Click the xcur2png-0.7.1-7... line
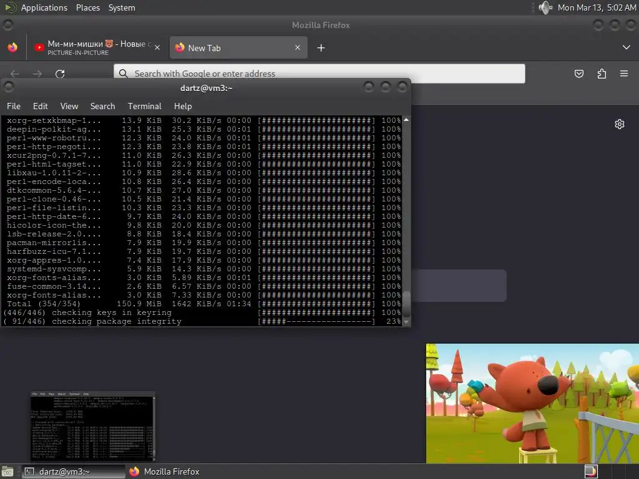Image resolution: width=639 pixels, height=479 pixels. (204, 155)
